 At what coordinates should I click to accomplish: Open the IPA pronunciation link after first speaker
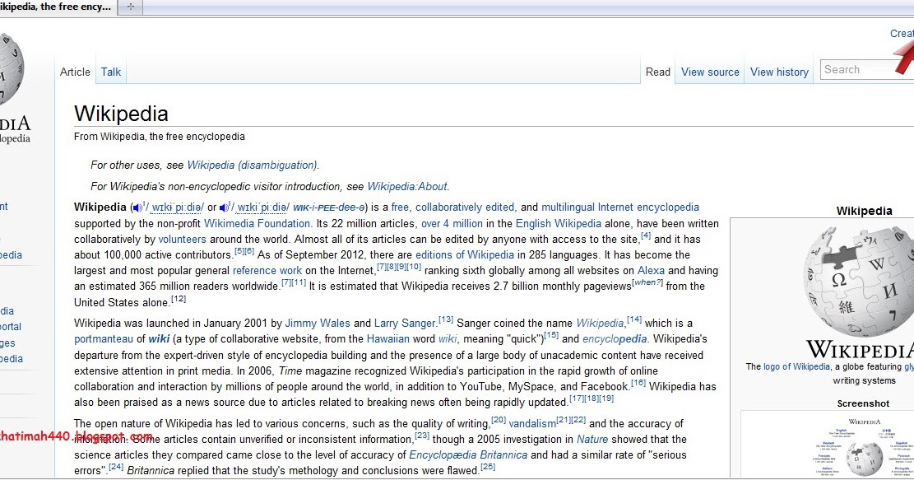click(175, 207)
